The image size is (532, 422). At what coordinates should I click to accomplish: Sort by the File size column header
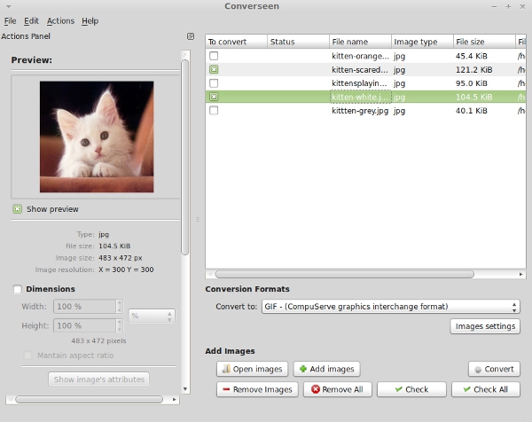(x=484, y=42)
